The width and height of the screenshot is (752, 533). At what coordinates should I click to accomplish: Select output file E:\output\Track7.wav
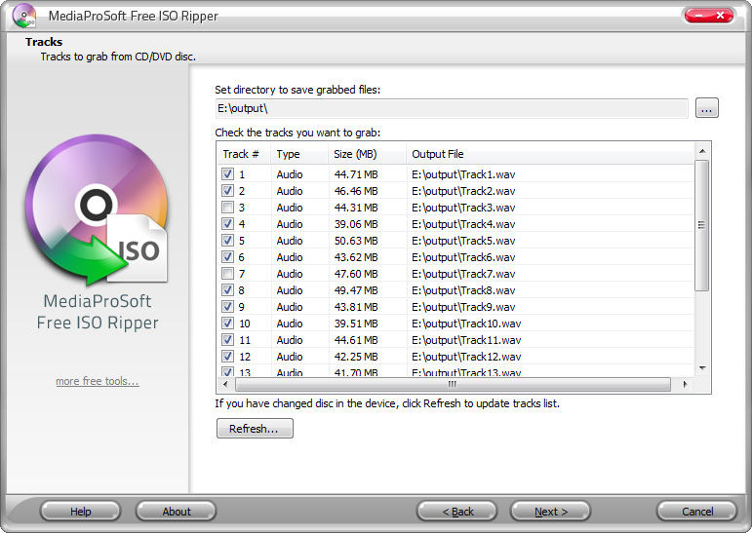pos(463,274)
